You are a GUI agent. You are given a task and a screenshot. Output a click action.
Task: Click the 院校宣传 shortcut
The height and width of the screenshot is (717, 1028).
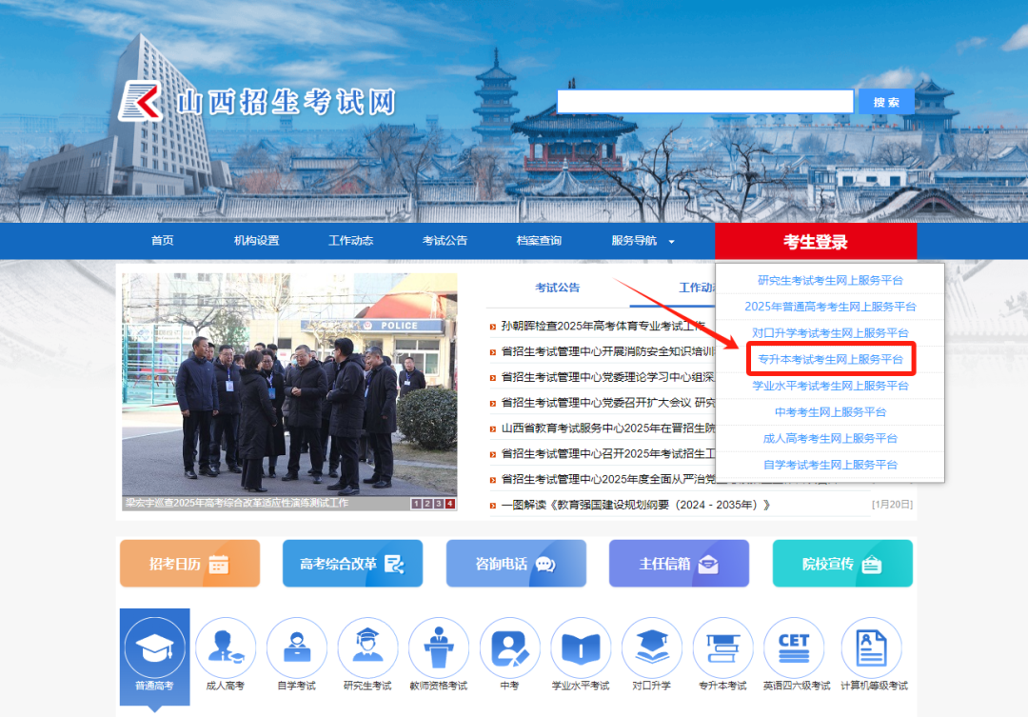point(842,563)
